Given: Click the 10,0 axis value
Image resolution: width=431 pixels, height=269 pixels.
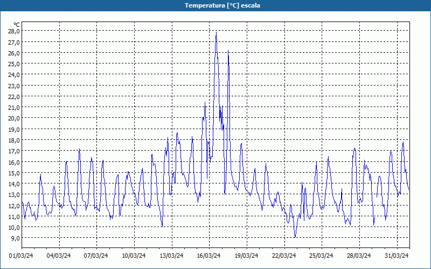Looking at the screenshot, I should click(14, 227).
